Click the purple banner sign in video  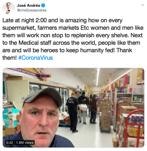23,72
